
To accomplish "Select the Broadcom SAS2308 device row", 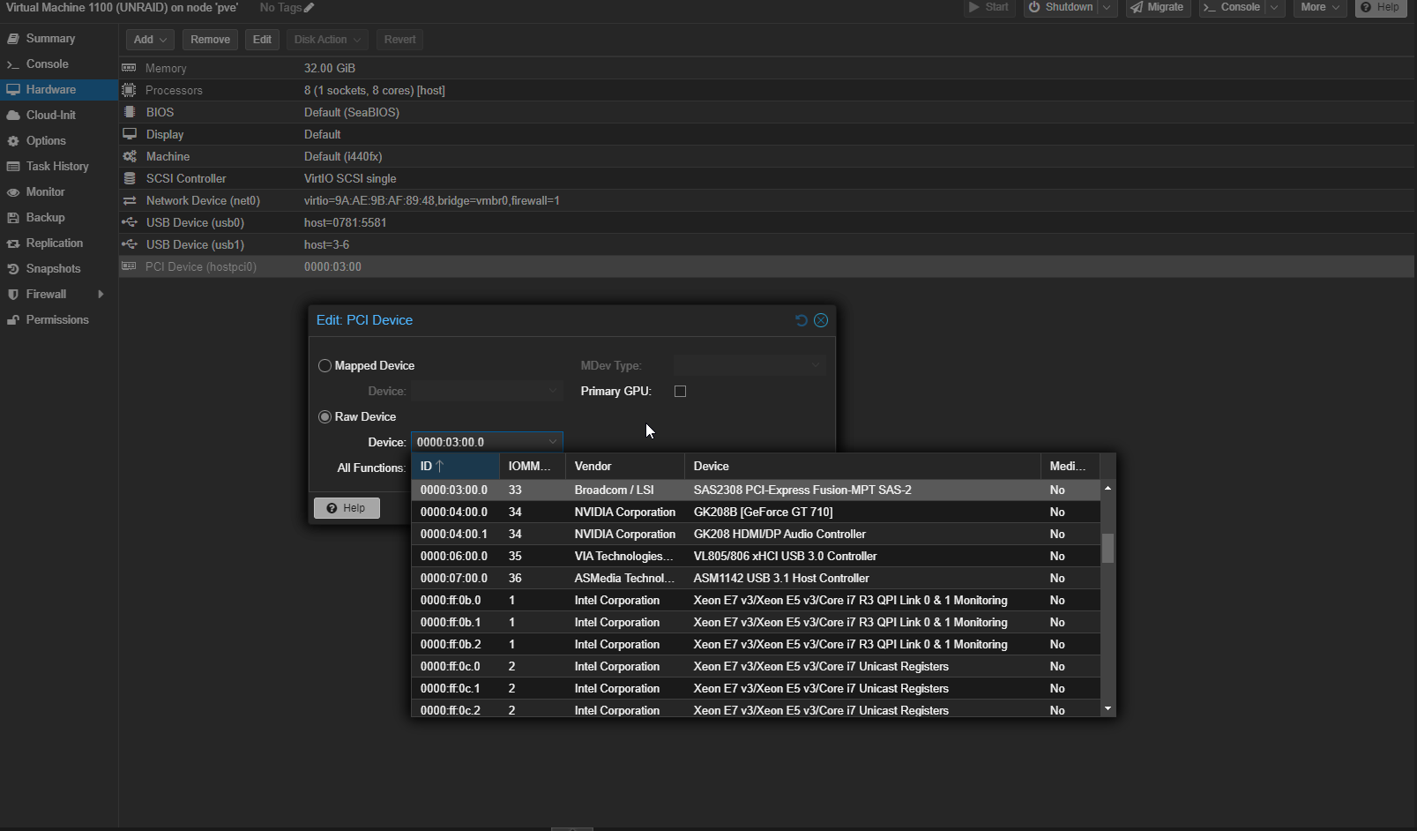I will pyautogui.click(x=756, y=490).
